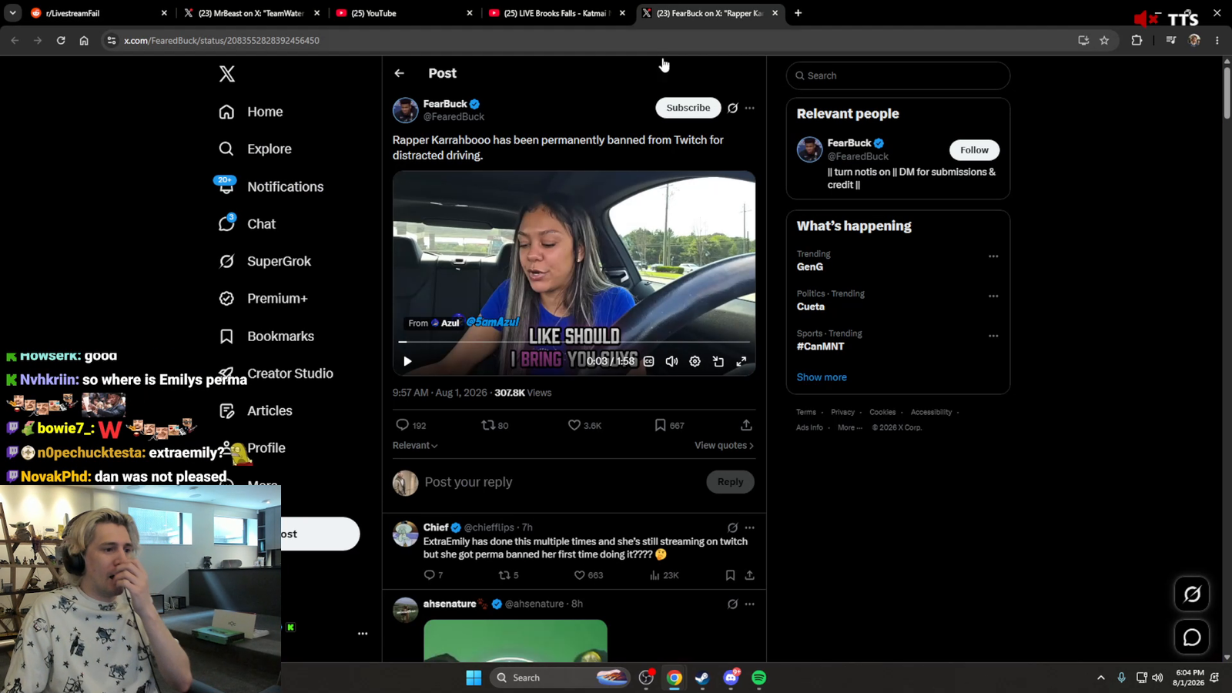
Task: Open more options on Chief's reply
Action: pyautogui.click(x=750, y=527)
